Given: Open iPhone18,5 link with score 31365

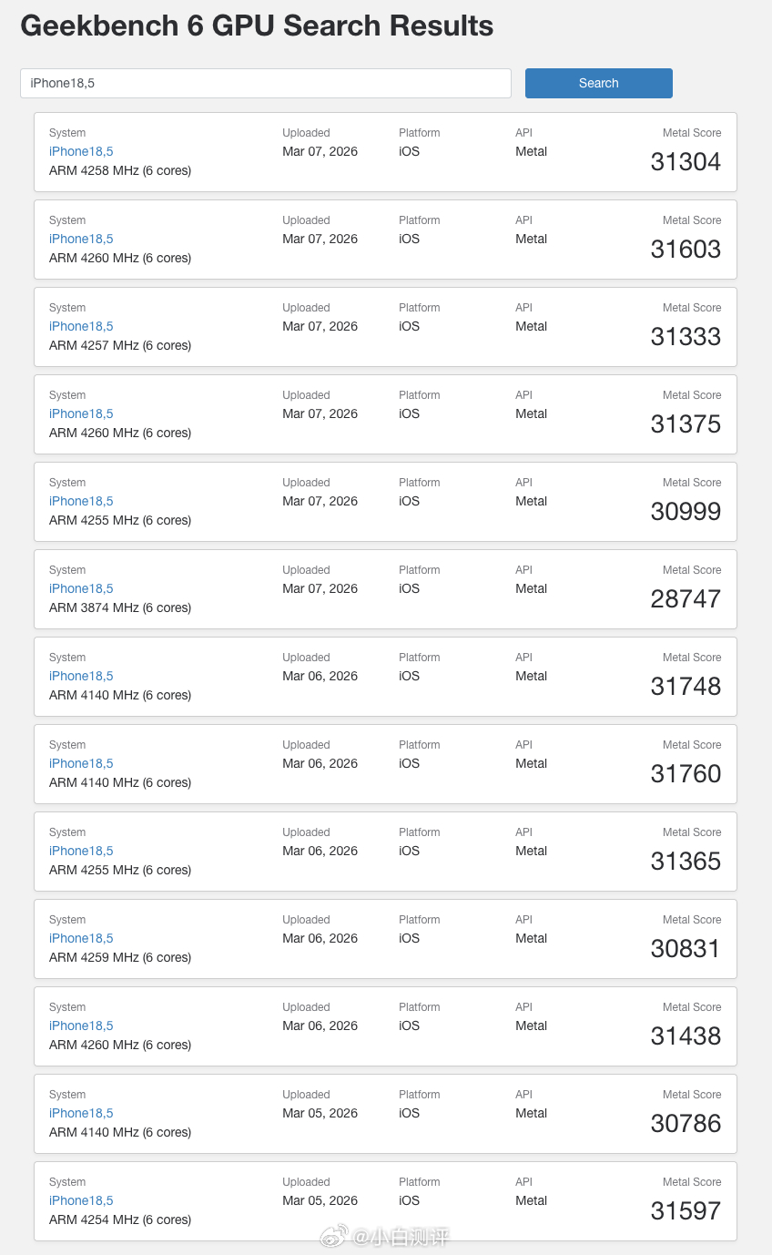Looking at the screenshot, I should [81, 851].
